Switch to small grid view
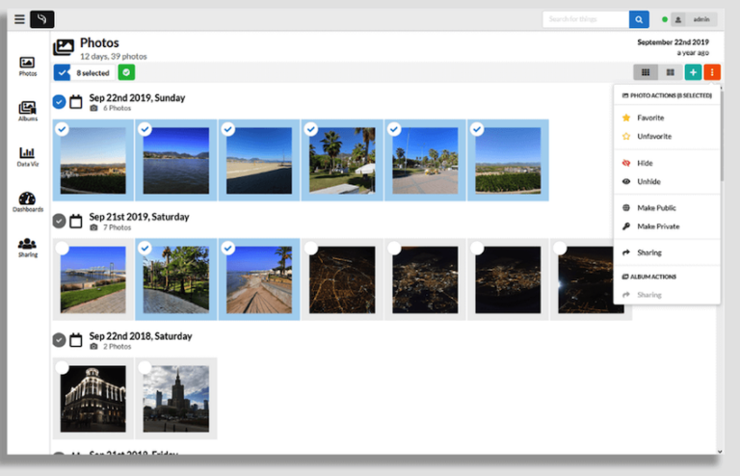The height and width of the screenshot is (476, 740). click(646, 72)
